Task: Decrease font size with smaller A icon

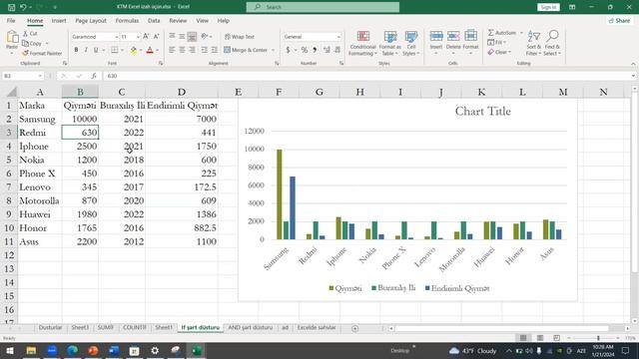Action: 156,37
